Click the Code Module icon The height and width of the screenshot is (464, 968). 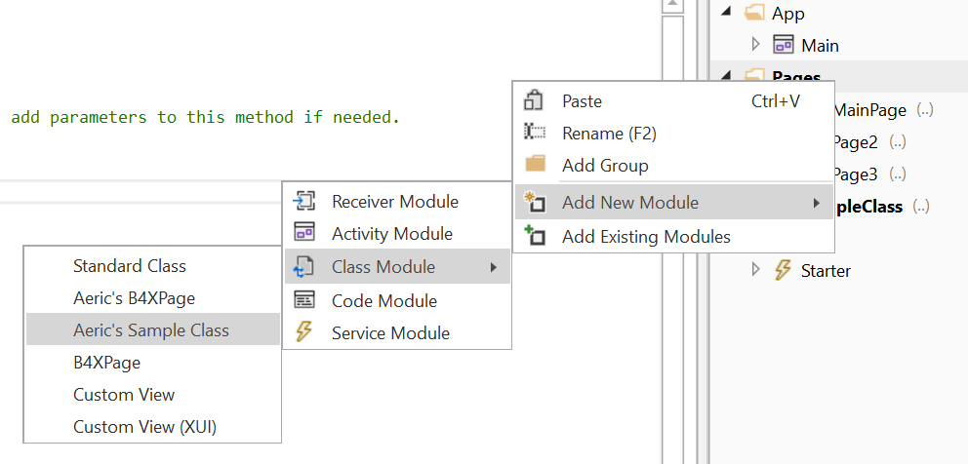point(304,300)
